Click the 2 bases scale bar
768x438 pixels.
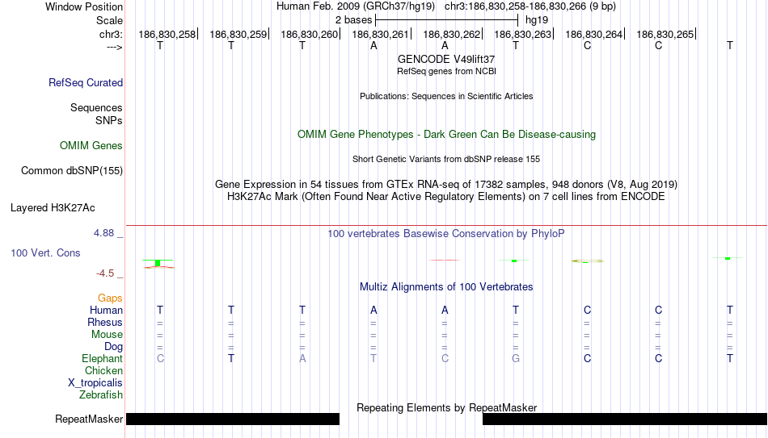click(446, 20)
